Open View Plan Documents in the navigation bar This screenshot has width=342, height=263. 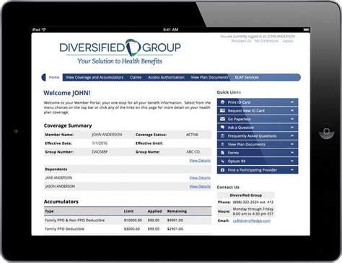tap(209, 77)
